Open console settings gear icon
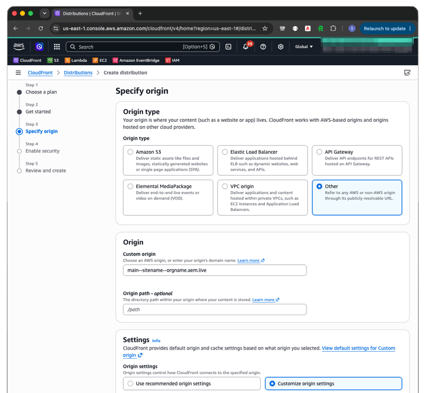Screen dimensions: 429x393 click(280, 47)
